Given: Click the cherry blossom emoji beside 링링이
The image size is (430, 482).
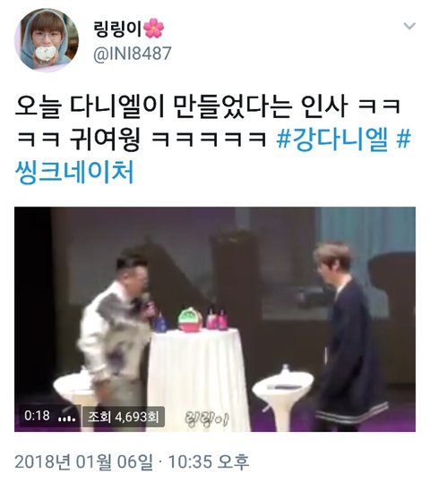Looking at the screenshot, I should point(154,29).
